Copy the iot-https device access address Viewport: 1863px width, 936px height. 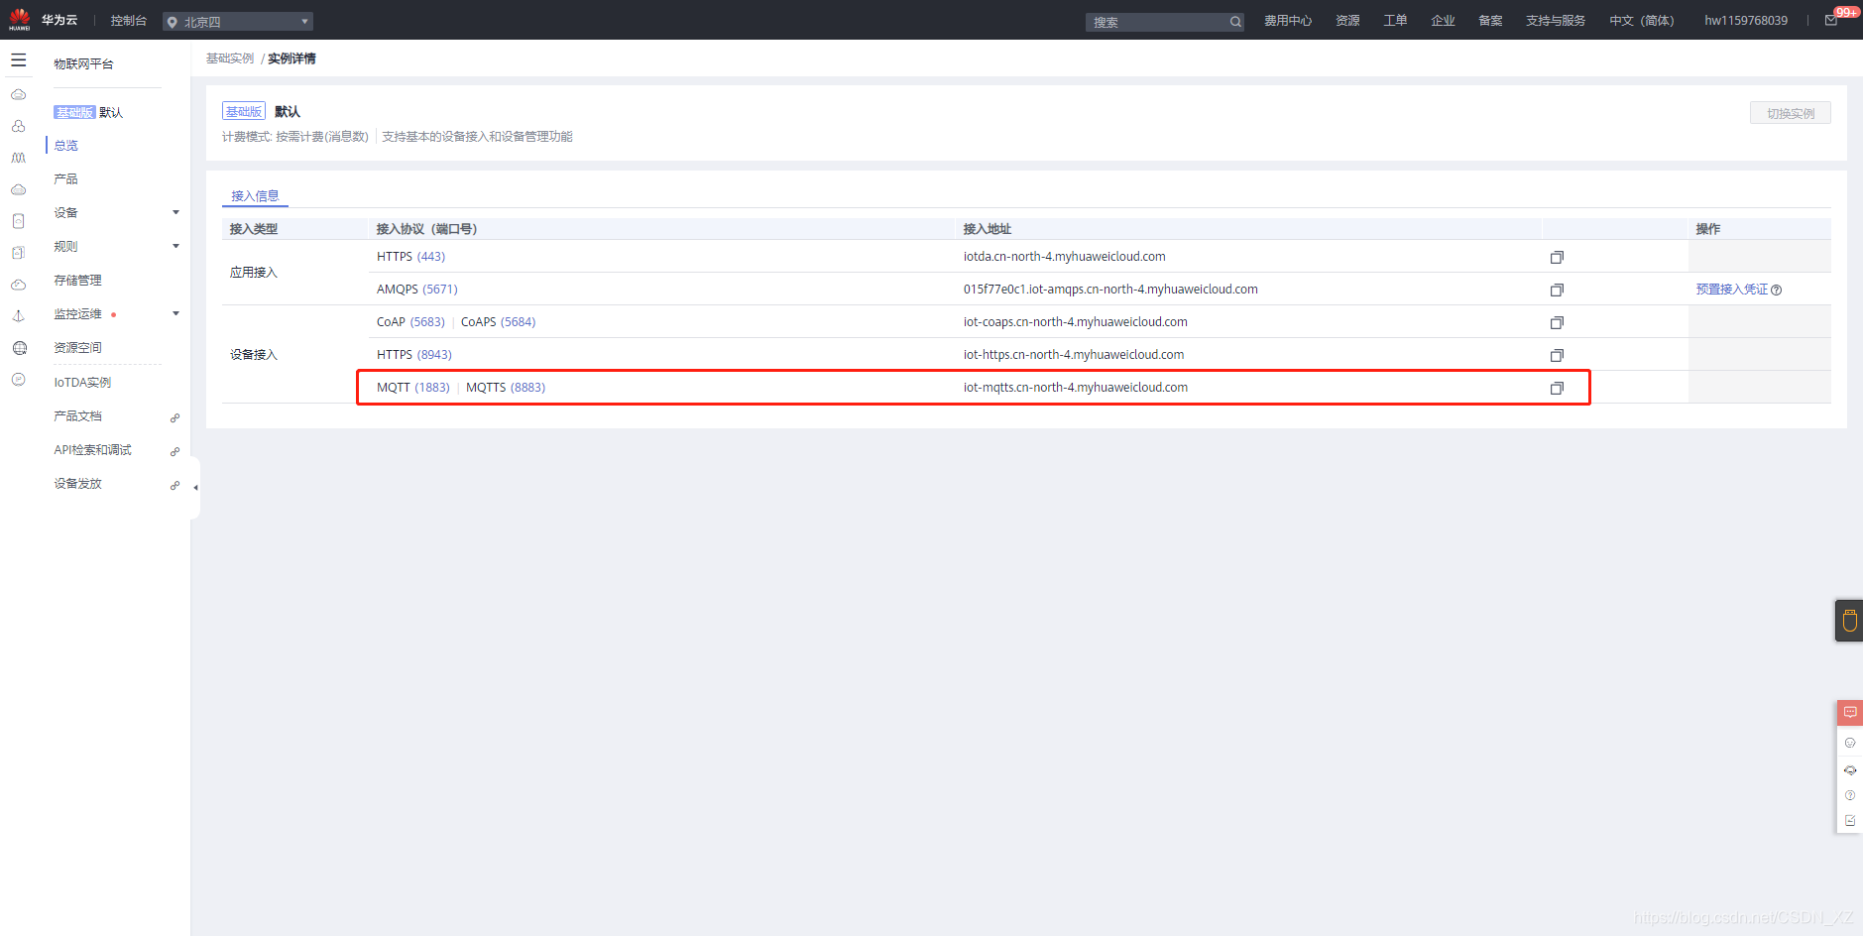[1557, 355]
